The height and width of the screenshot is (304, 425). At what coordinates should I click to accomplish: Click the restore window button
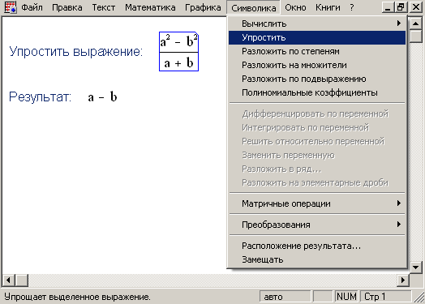click(401, 7)
